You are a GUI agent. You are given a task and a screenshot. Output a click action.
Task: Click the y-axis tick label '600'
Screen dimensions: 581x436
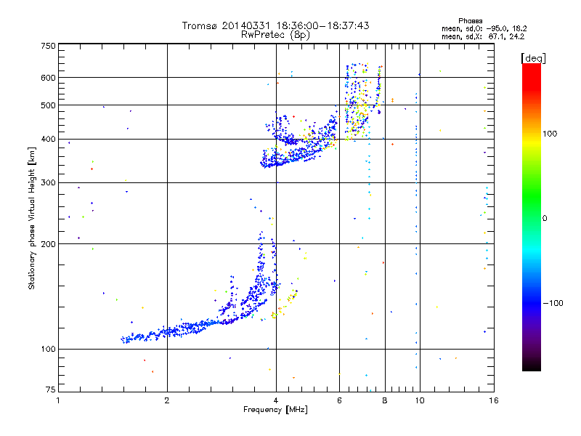tap(48, 78)
